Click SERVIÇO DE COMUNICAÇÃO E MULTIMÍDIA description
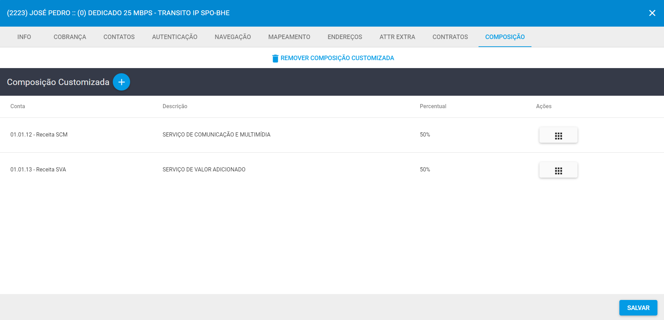The image size is (664, 320). [216, 135]
